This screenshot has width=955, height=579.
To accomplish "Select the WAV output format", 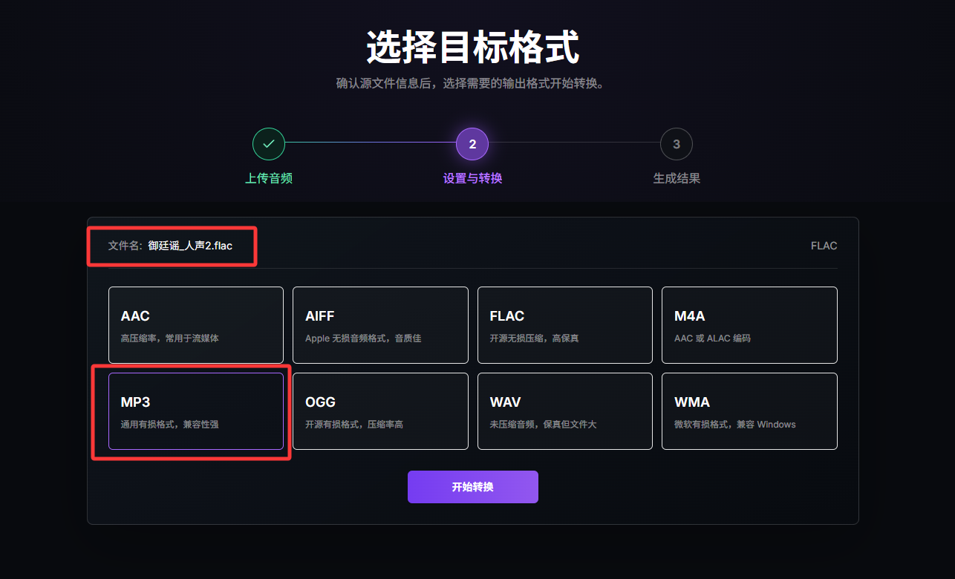I will (x=565, y=411).
